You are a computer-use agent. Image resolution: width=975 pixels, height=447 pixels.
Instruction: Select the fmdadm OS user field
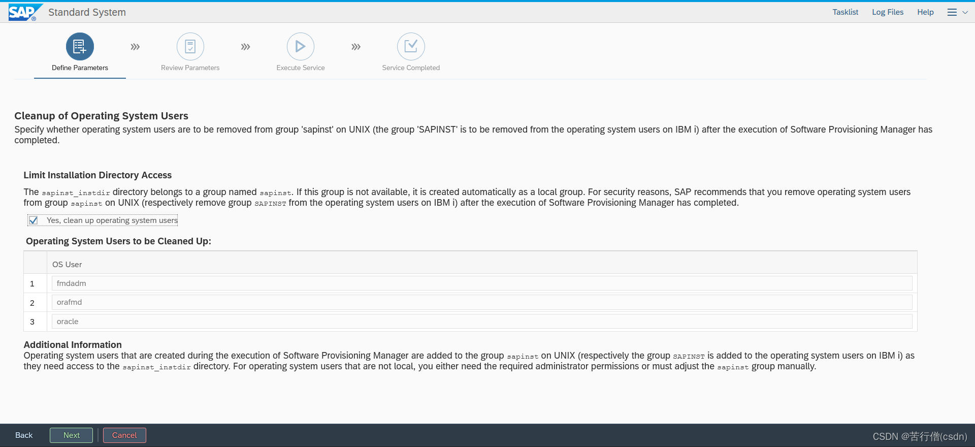point(482,283)
